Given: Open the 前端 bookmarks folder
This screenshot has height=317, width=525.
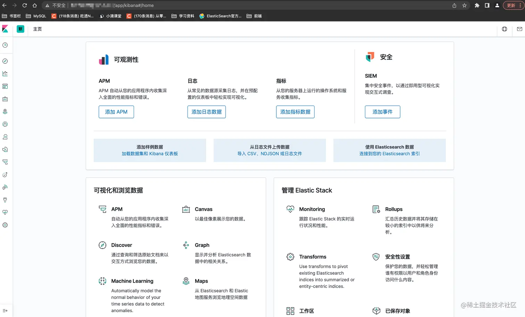Looking at the screenshot, I should [x=254, y=16].
